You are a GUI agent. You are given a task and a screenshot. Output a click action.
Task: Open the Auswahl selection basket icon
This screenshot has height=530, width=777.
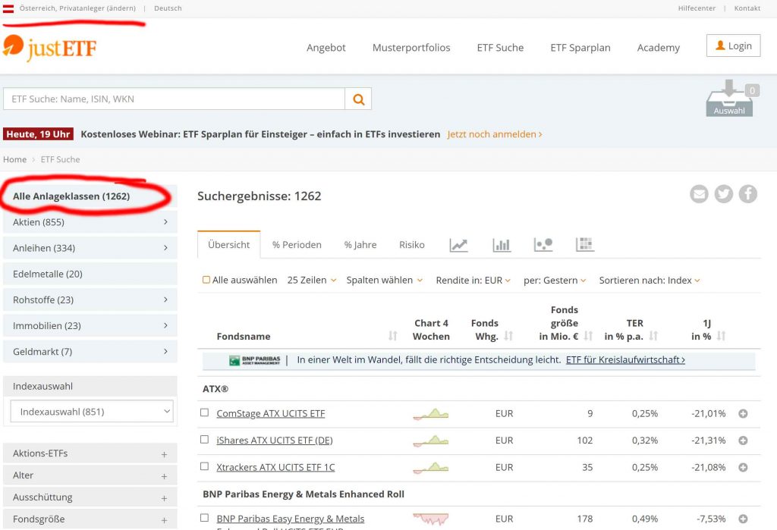coord(730,99)
